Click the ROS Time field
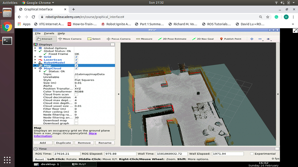 67,154
